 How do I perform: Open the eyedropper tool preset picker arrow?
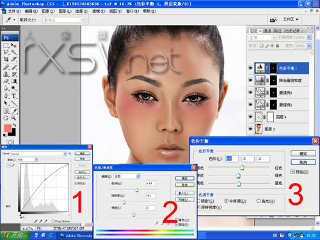click(x=14, y=20)
